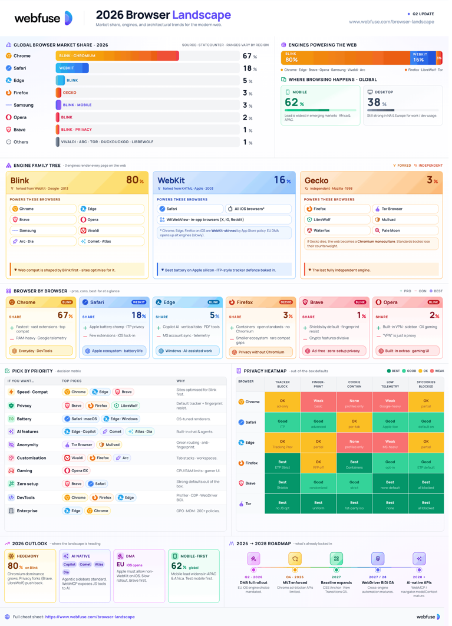This screenshot has height=626, width=452.
Task: Click the roadmap icon above MV3 enforced
Action: tap(295, 559)
